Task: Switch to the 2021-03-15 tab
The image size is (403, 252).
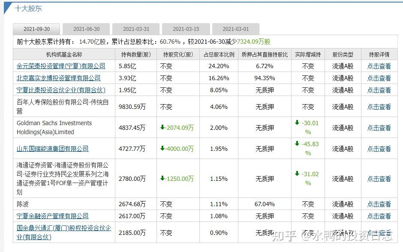Action: [186, 29]
